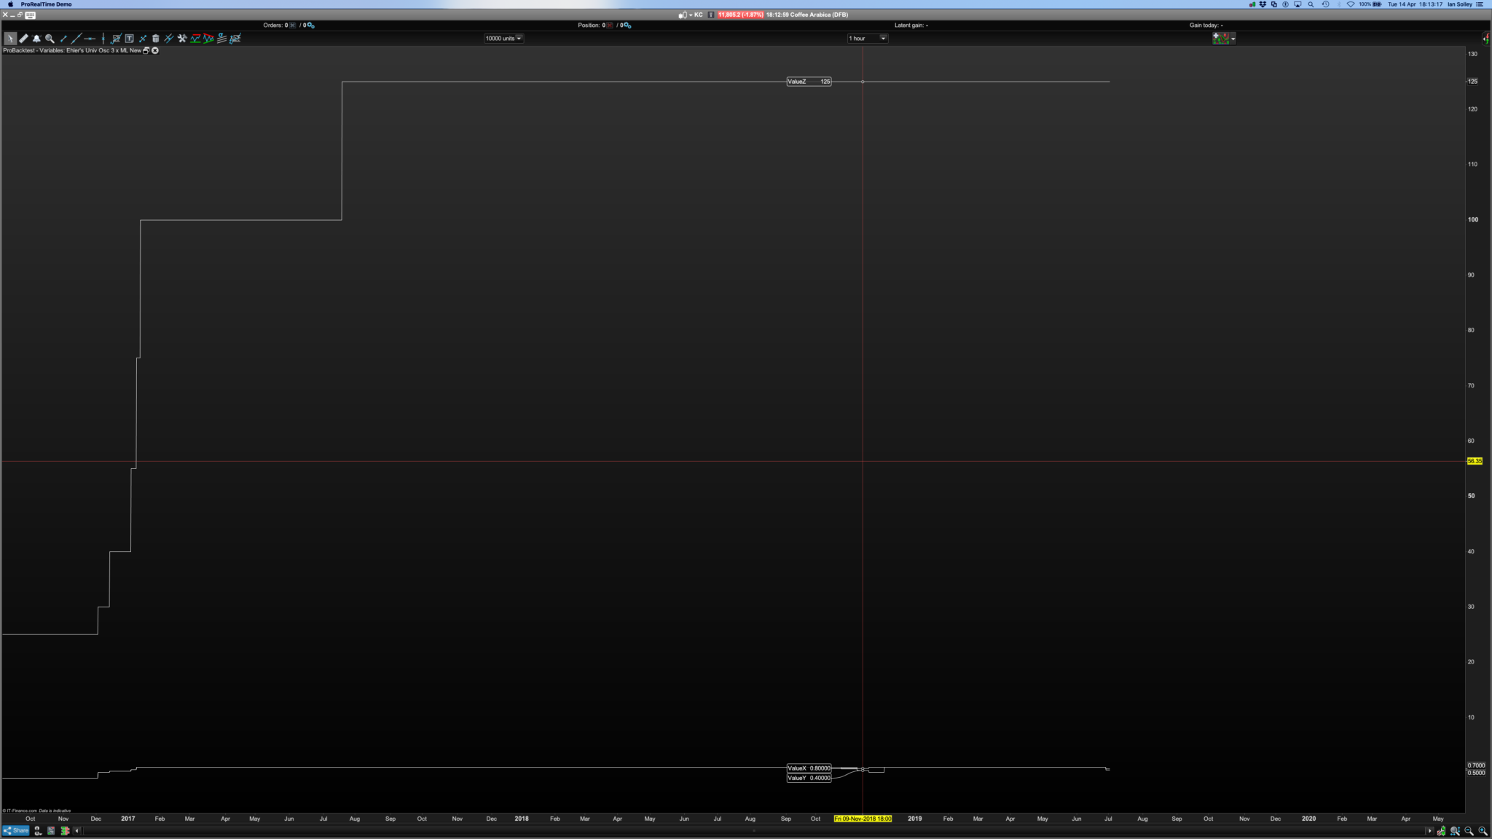Click the Share button
Screen dimensions: 1492x839
pos(15,831)
